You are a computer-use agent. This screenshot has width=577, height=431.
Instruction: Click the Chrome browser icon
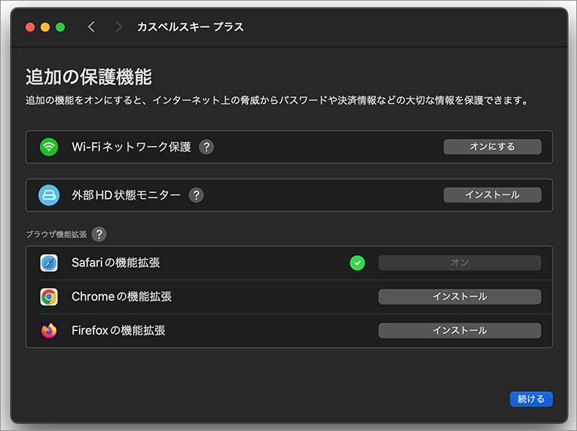(x=49, y=297)
